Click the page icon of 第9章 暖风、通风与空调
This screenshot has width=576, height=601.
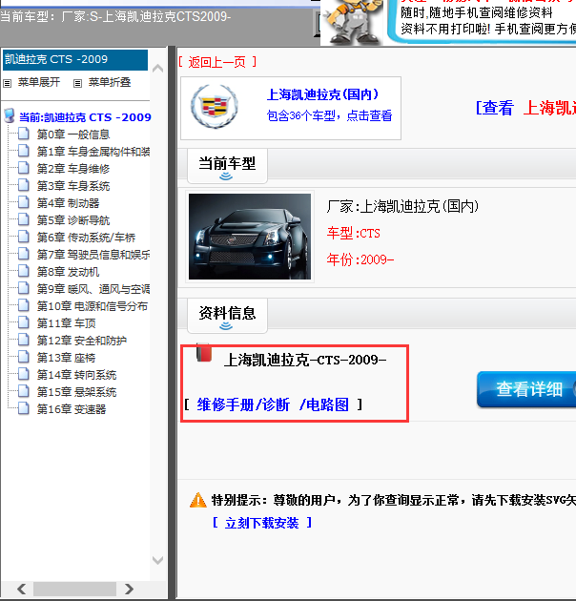pyautogui.click(x=24, y=288)
